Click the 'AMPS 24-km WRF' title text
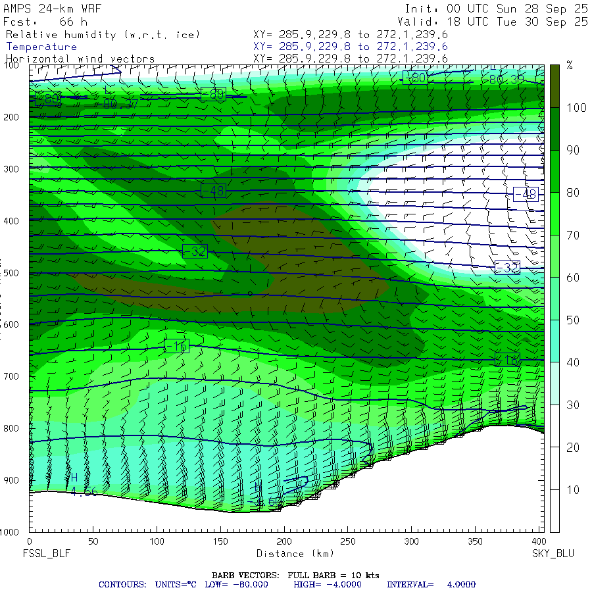 (53, 9)
